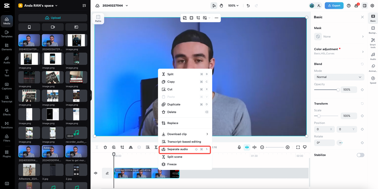
Task: Choose Replace from context menu
Action: click(x=185, y=123)
